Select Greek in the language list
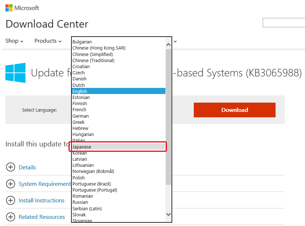 (x=119, y=122)
